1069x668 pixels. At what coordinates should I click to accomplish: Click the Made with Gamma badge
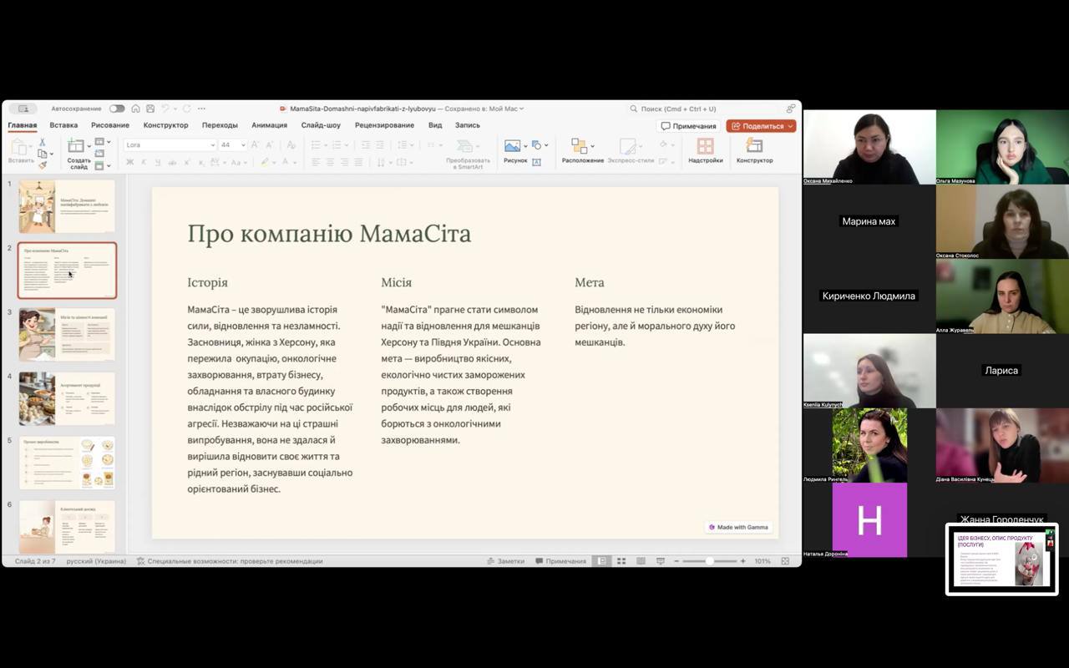tap(738, 527)
